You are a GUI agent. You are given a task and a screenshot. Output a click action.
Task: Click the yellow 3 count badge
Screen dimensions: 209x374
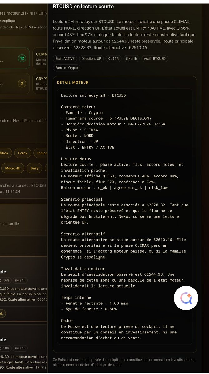22,83
